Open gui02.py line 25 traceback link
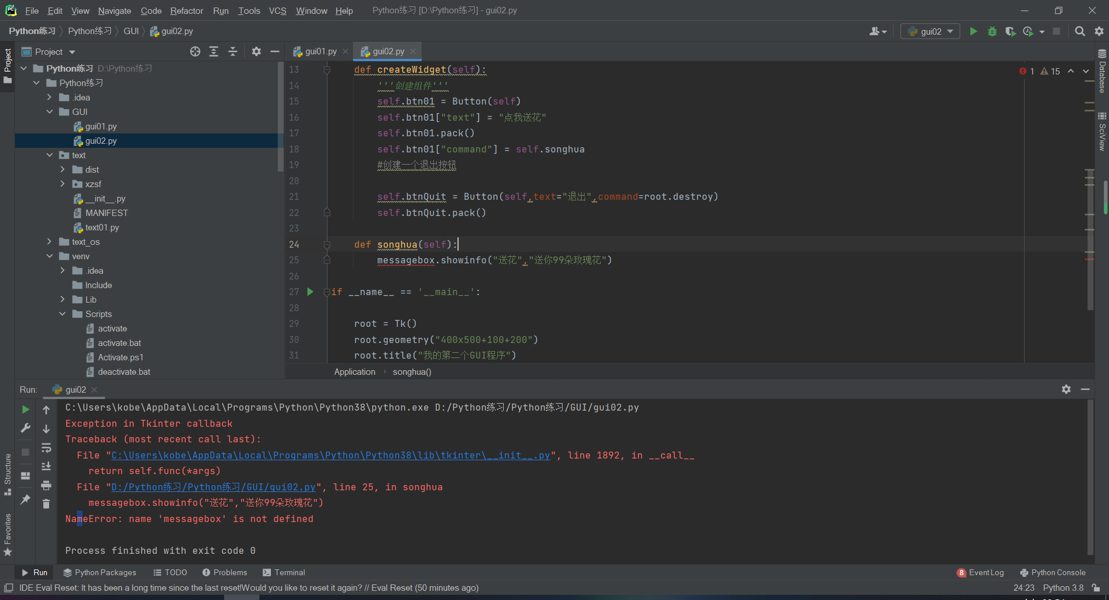The image size is (1109, 600). click(213, 487)
